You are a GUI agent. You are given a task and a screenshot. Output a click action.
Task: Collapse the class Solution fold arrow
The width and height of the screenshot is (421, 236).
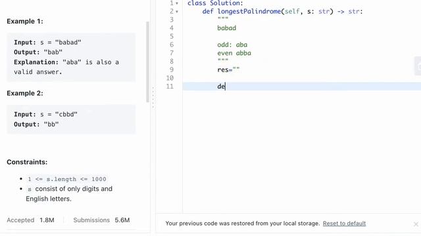pyautogui.click(x=177, y=3)
